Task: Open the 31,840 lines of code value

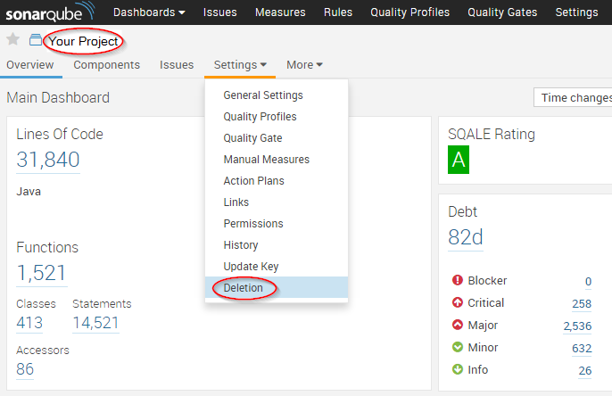Action: point(48,160)
